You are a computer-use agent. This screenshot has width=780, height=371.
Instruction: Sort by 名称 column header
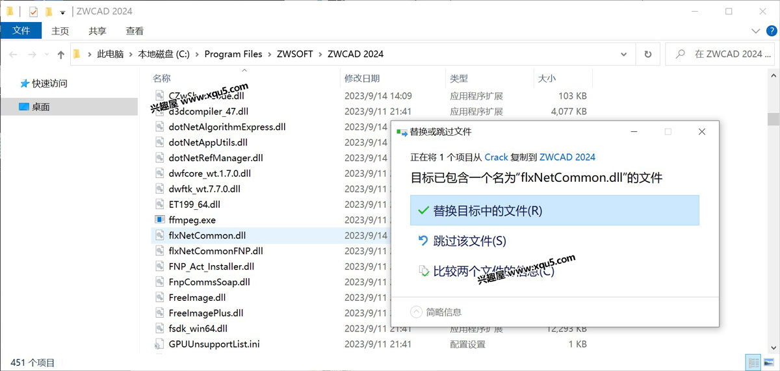[162, 78]
